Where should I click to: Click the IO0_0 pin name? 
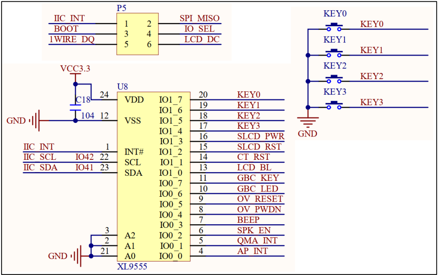pyautogui.click(x=171, y=256)
